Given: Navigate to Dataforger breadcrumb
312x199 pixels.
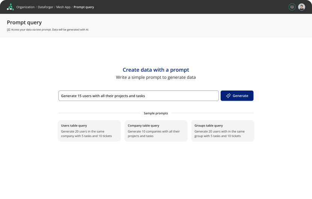Looking at the screenshot, I should (x=45, y=7).
